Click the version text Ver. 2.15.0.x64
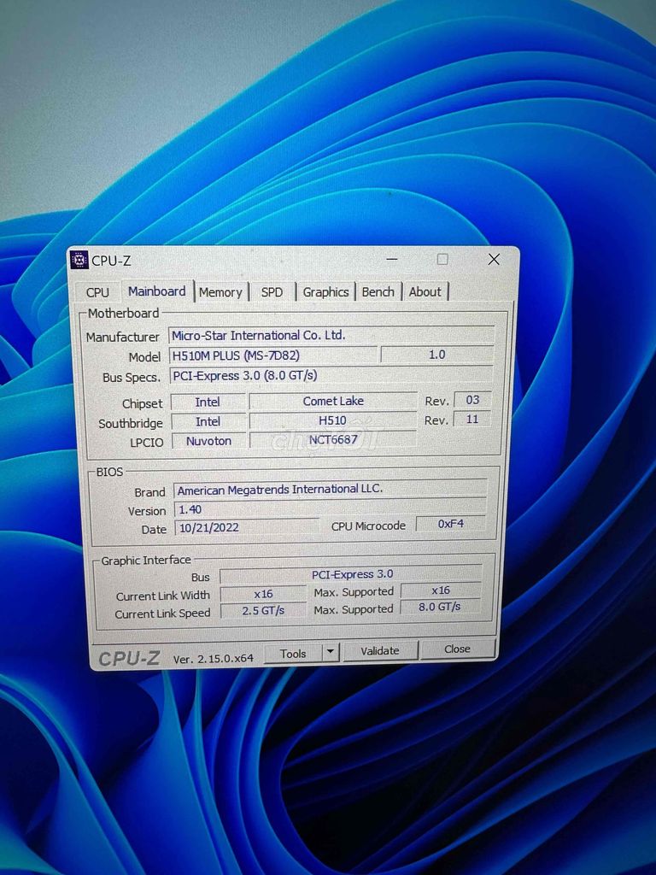656x875 pixels. (213, 659)
